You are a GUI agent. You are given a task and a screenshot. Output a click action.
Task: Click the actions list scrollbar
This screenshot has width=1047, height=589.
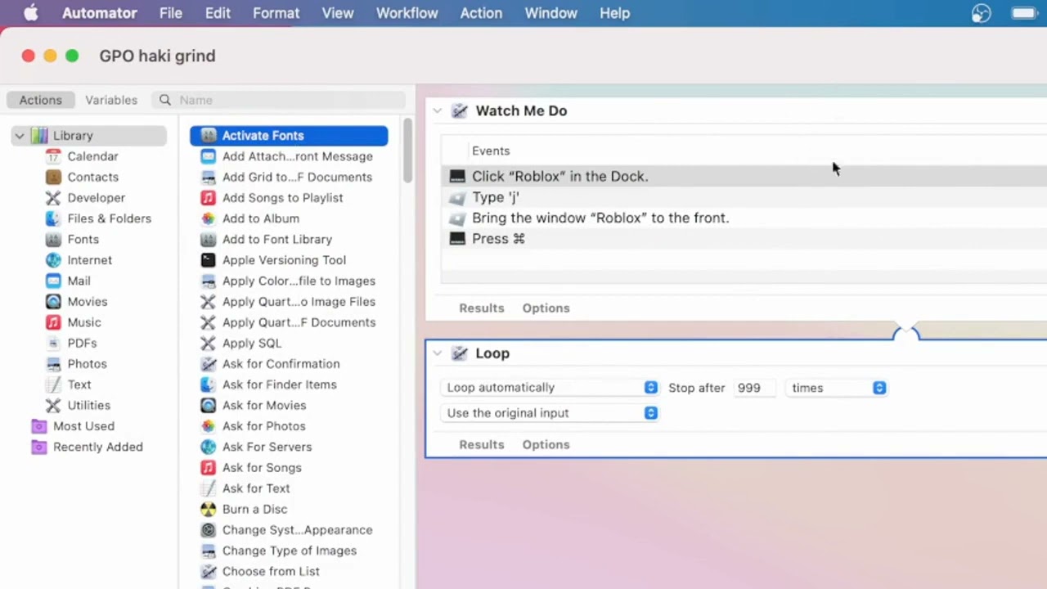click(407, 151)
